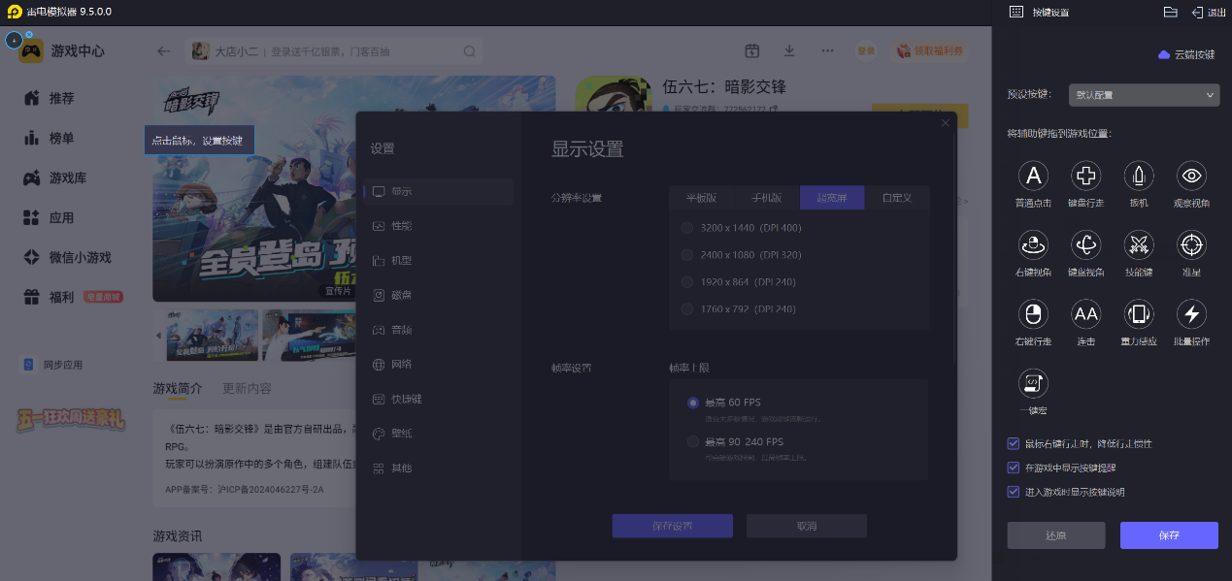Select the 技能键 crossed swords icon
Screen dimensions: 1232x581
[1139, 244]
